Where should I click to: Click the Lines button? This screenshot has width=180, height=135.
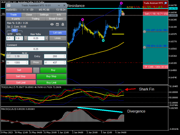click(x=58, y=38)
